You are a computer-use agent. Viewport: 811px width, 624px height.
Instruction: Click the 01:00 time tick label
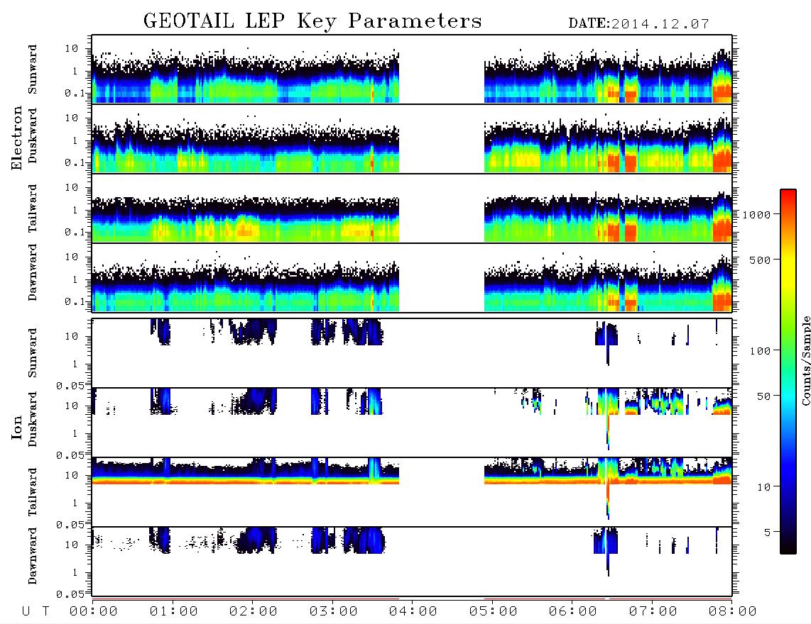(x=174, y=612)
